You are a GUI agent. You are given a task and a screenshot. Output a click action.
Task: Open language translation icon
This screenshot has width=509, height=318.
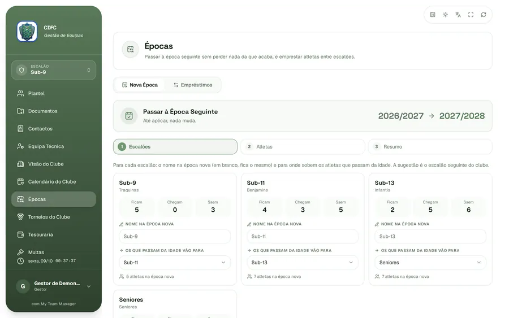[458, 15]
